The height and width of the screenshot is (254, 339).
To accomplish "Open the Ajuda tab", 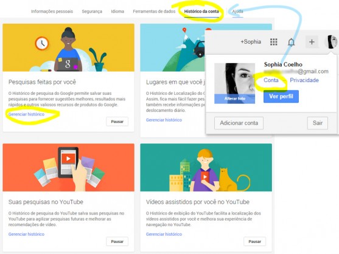I will [x=237, y=11].
